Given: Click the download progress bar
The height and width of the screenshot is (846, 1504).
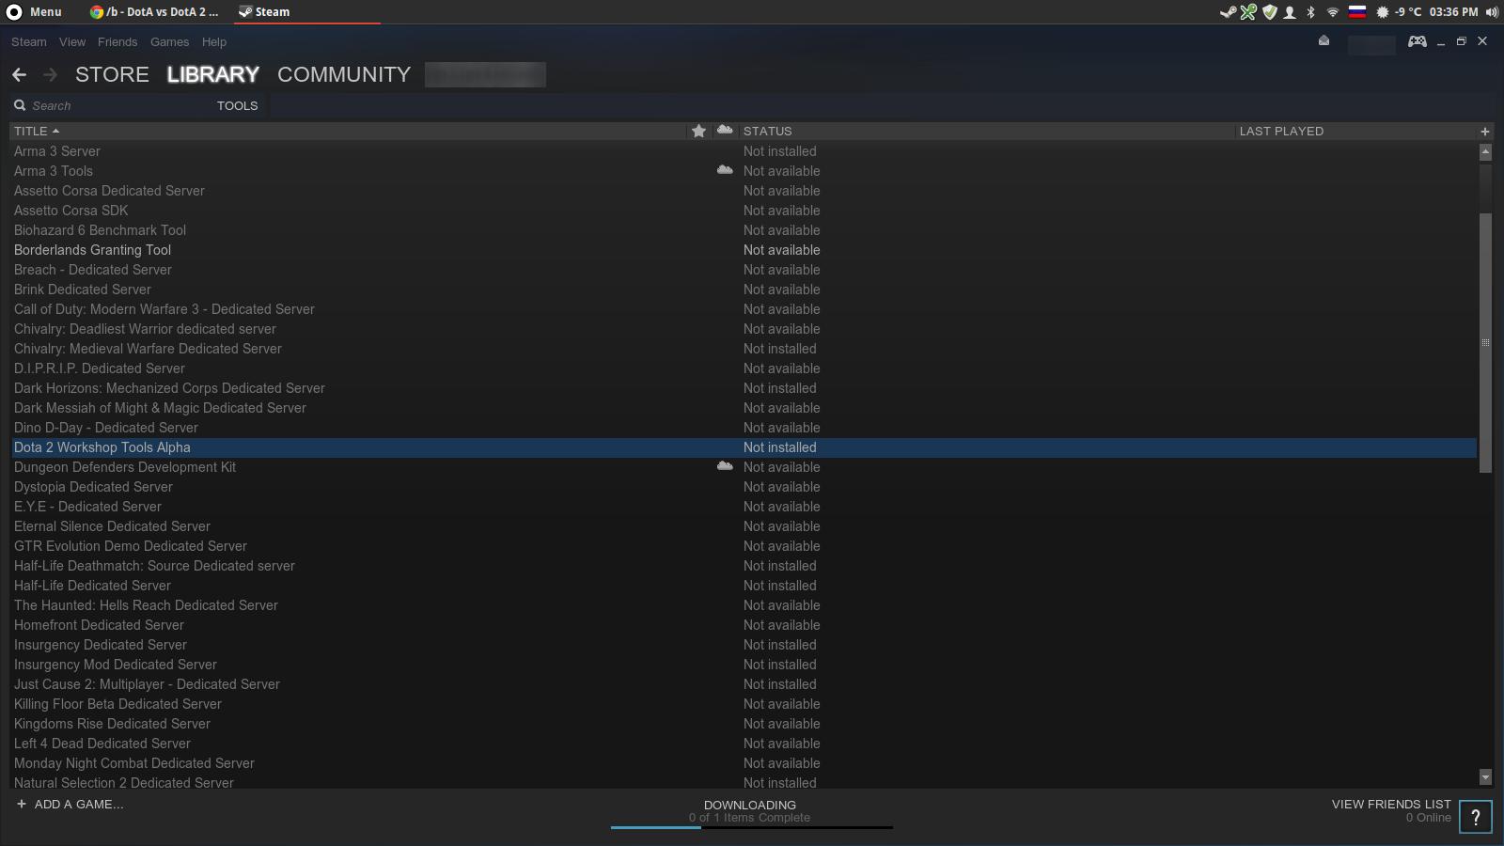Looking at the screenshot, I should pyautogui.click(x=751, y=827).
